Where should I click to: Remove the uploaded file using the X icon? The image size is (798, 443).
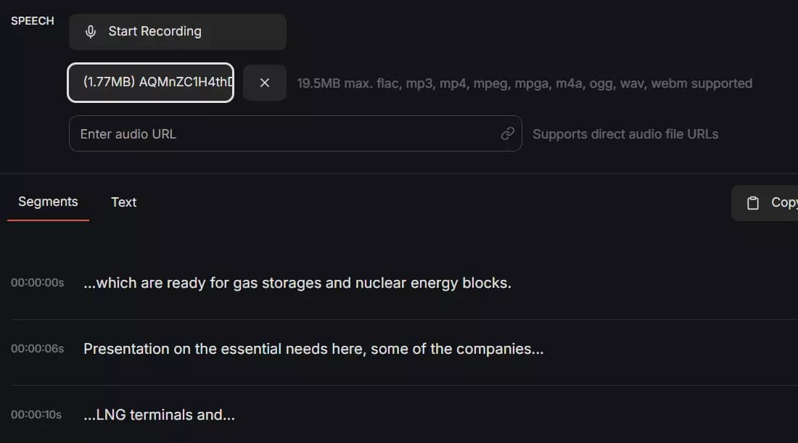pyautogui.click(x=264, y=83)
